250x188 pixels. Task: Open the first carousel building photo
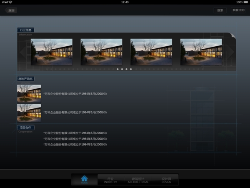tap(52, 52)
